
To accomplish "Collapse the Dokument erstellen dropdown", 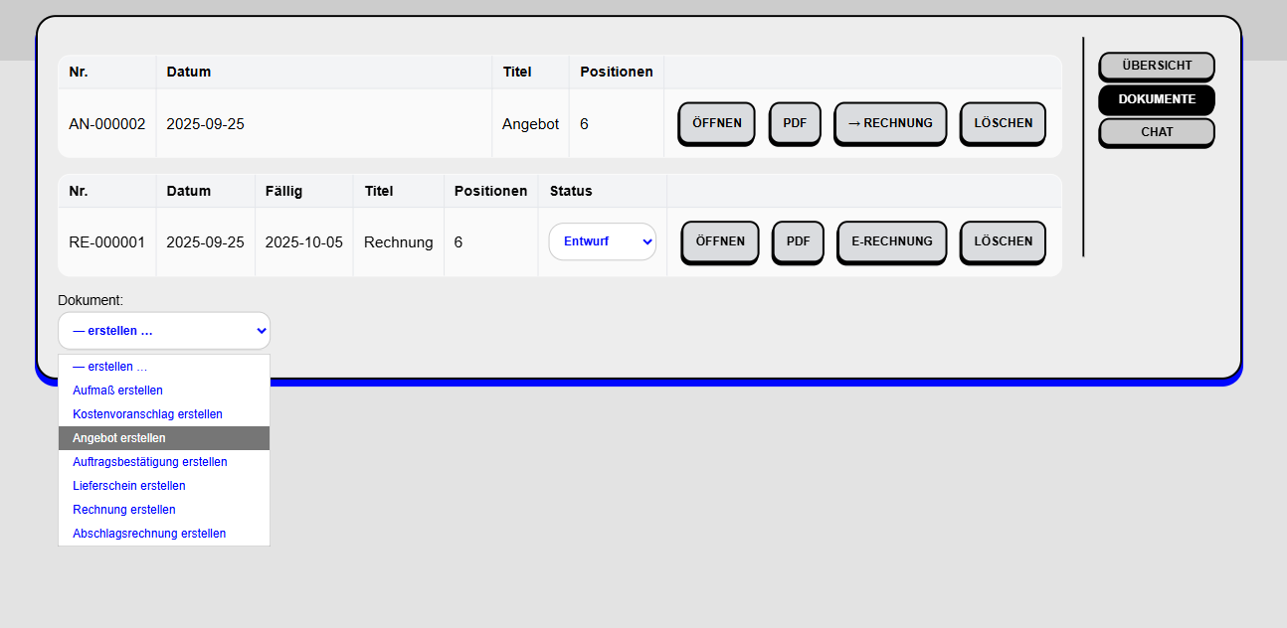I will pyautogui.click(x=164, y=331).
